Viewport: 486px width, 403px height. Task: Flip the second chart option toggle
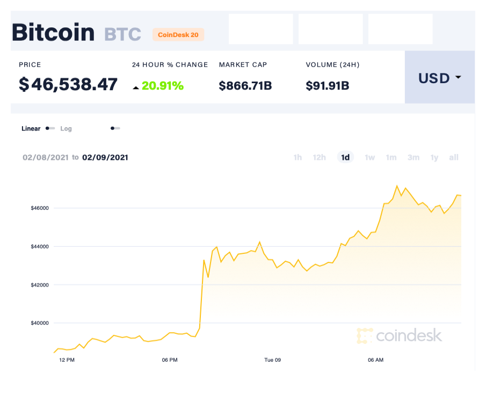tap(115, 129)
